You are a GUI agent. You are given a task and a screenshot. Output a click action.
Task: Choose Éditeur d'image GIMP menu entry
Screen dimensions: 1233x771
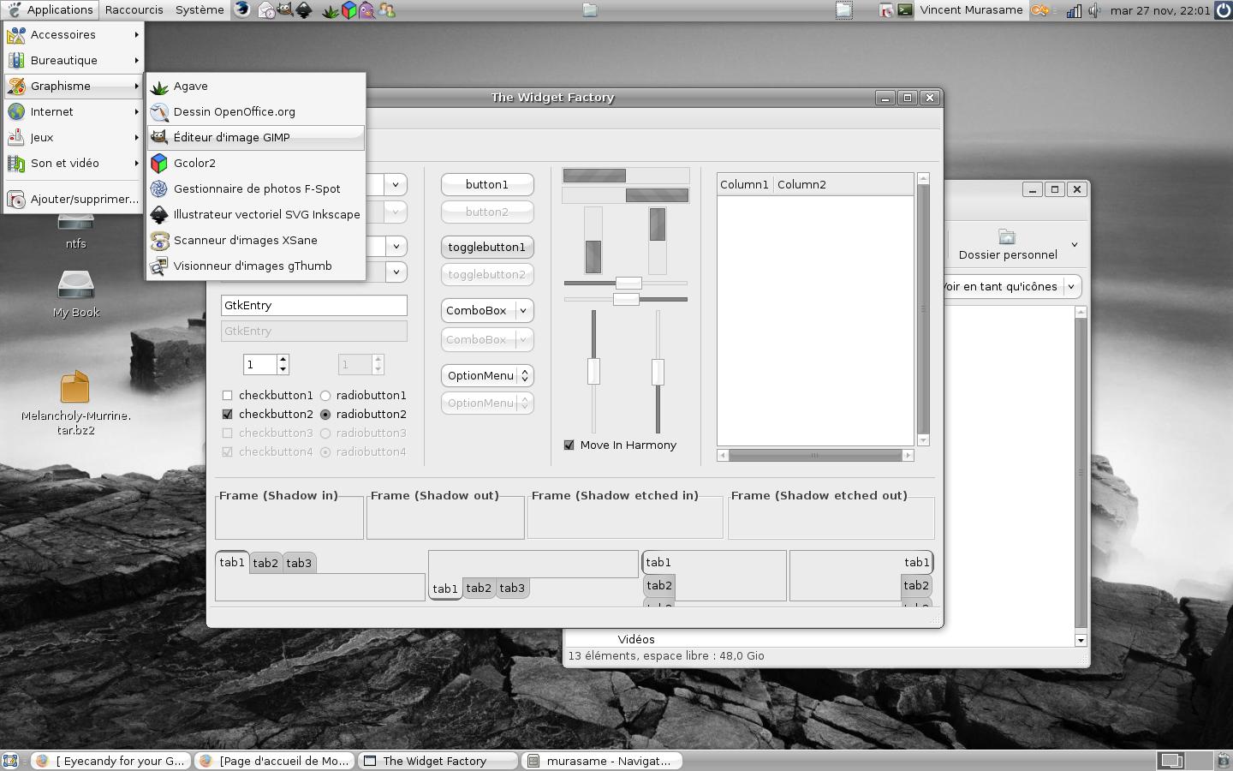[x=256, y=138]
